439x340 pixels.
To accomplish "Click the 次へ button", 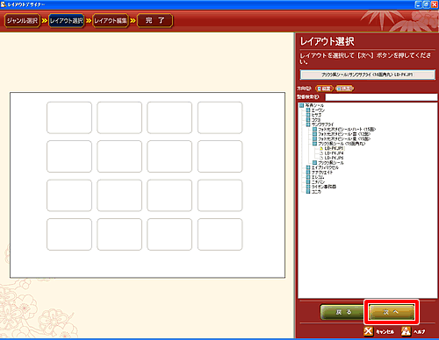I will (392, 312).
